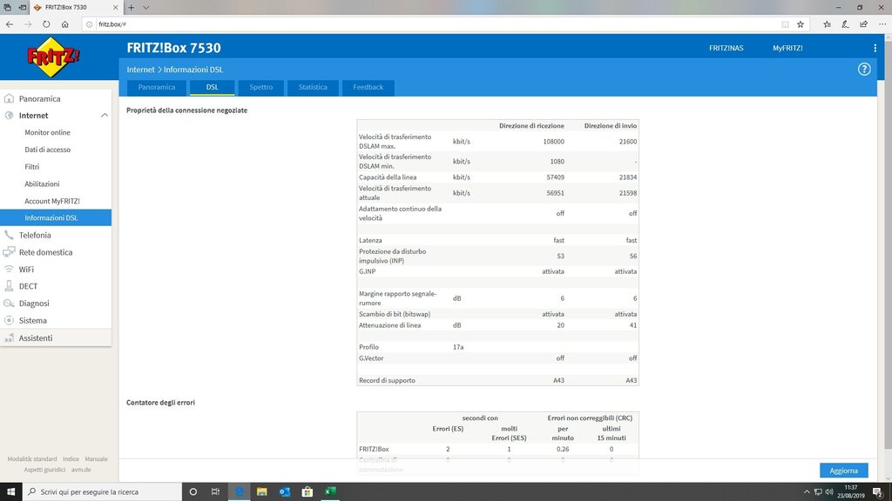Go to browser home page icon

65,24
